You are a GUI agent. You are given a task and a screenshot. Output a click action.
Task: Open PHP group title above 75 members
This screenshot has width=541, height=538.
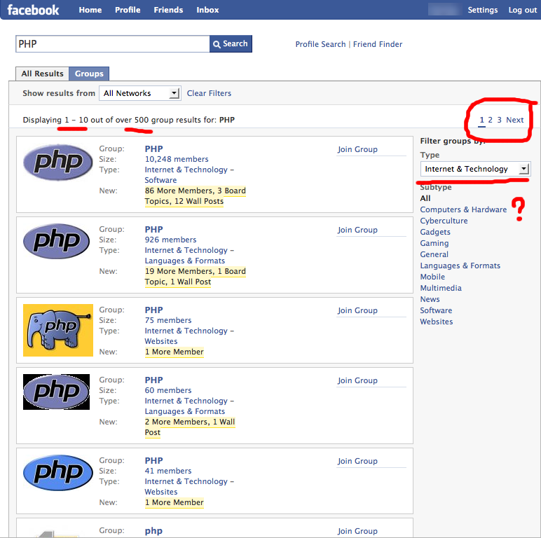[x=153, y=310]
